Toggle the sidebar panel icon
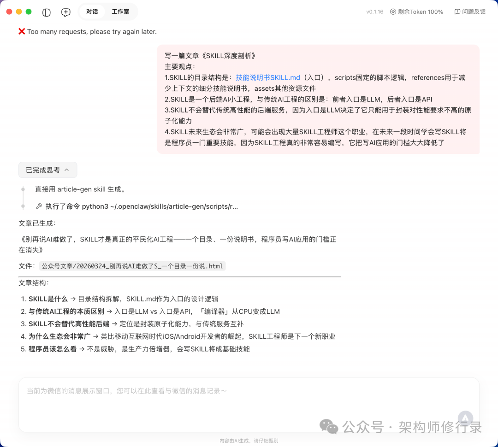 (47, 12)
